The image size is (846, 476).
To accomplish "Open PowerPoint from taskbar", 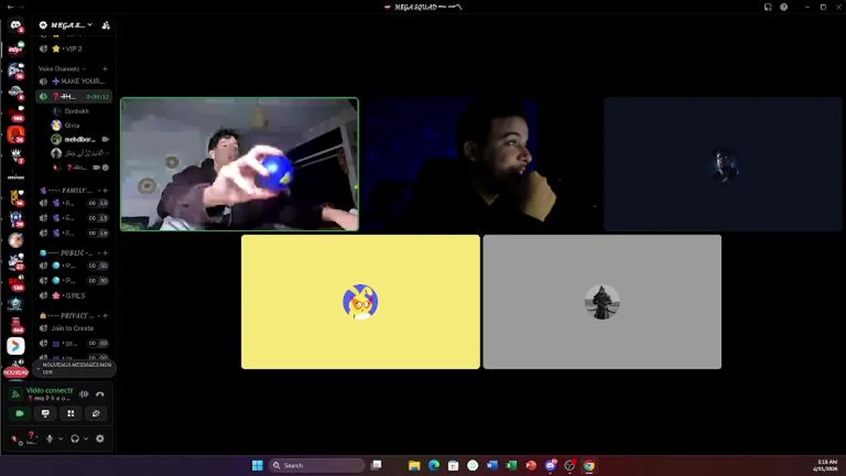I will pos(531,465).
